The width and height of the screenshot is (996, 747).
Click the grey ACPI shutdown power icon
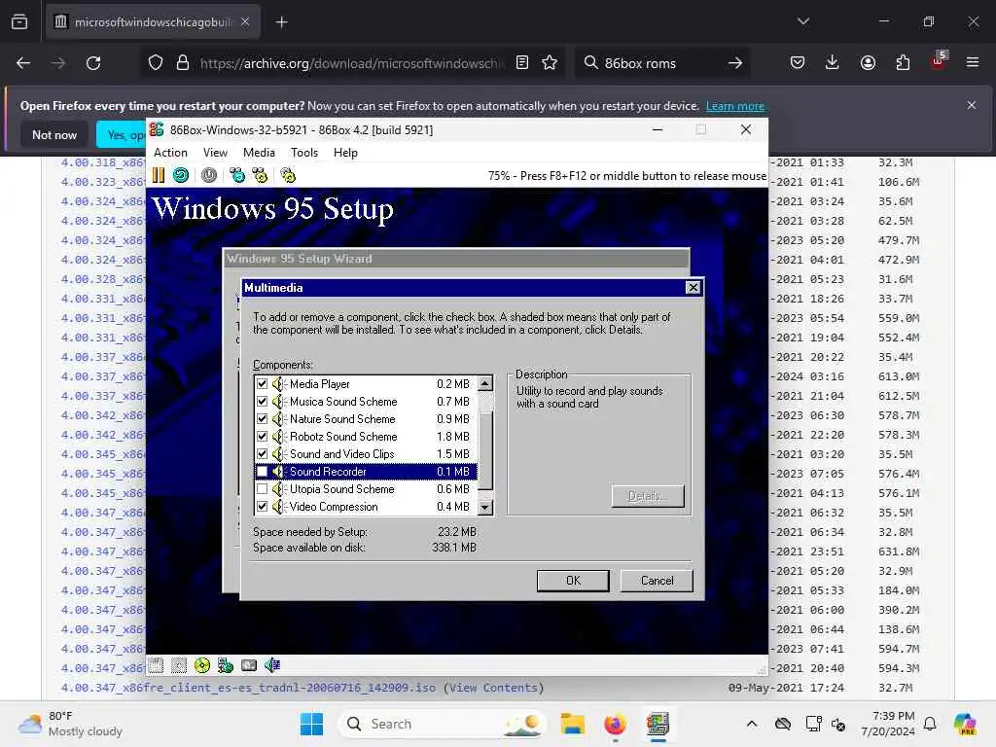click(209, 175)
